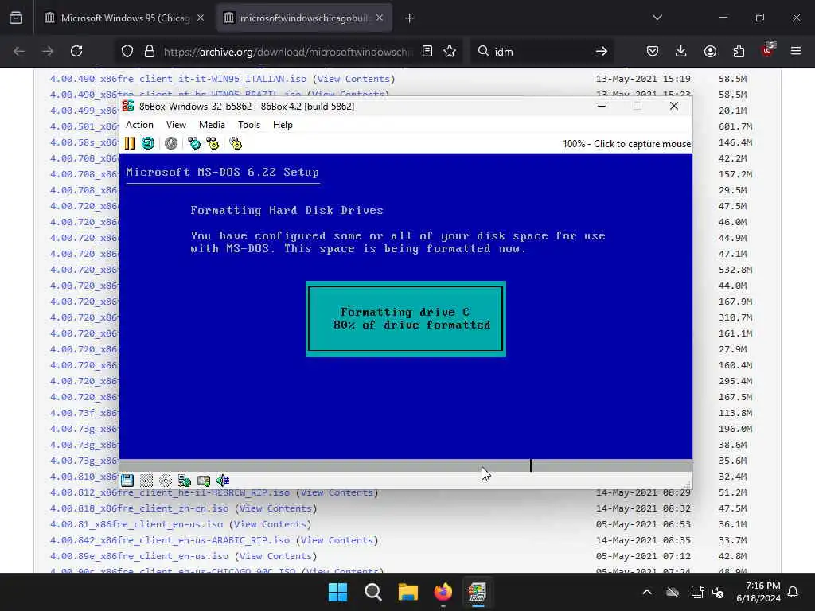Viewport: 815px width, 611px height.
Task: Open 4.00.812 HEBREW_RIP.iso link
Action: [170, 492]
